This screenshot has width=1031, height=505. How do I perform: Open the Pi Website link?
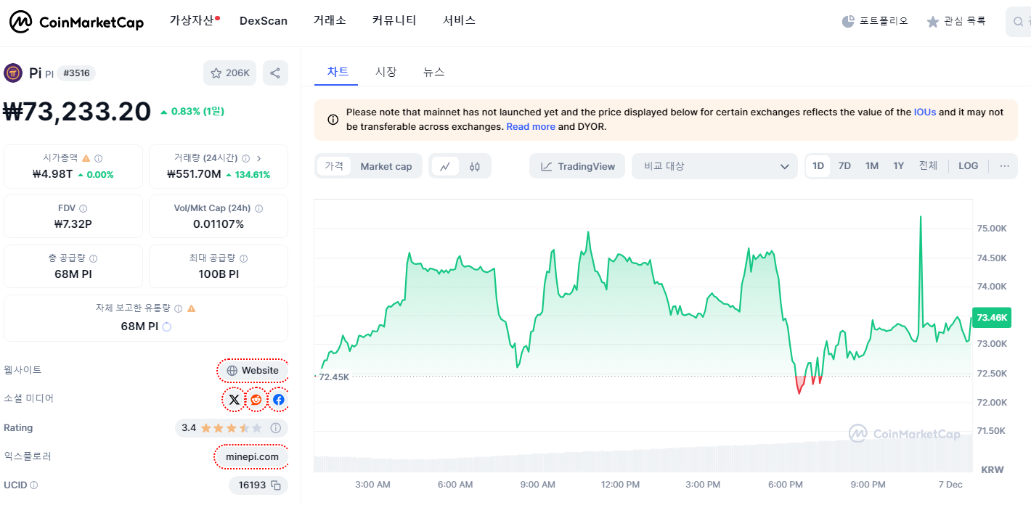point(253,370)
